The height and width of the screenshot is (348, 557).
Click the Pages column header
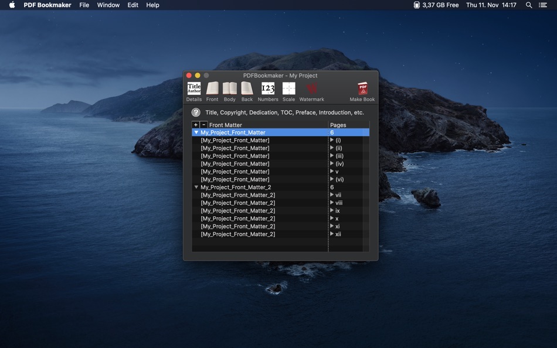pyautogui.click(x=338, y=125)
